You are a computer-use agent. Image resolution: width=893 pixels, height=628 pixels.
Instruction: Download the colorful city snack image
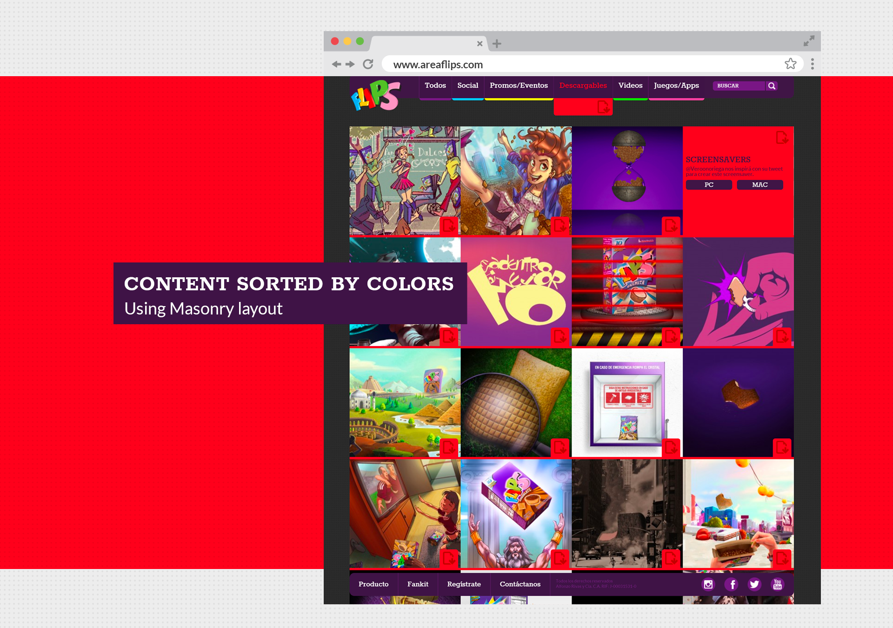pos(782,559)
